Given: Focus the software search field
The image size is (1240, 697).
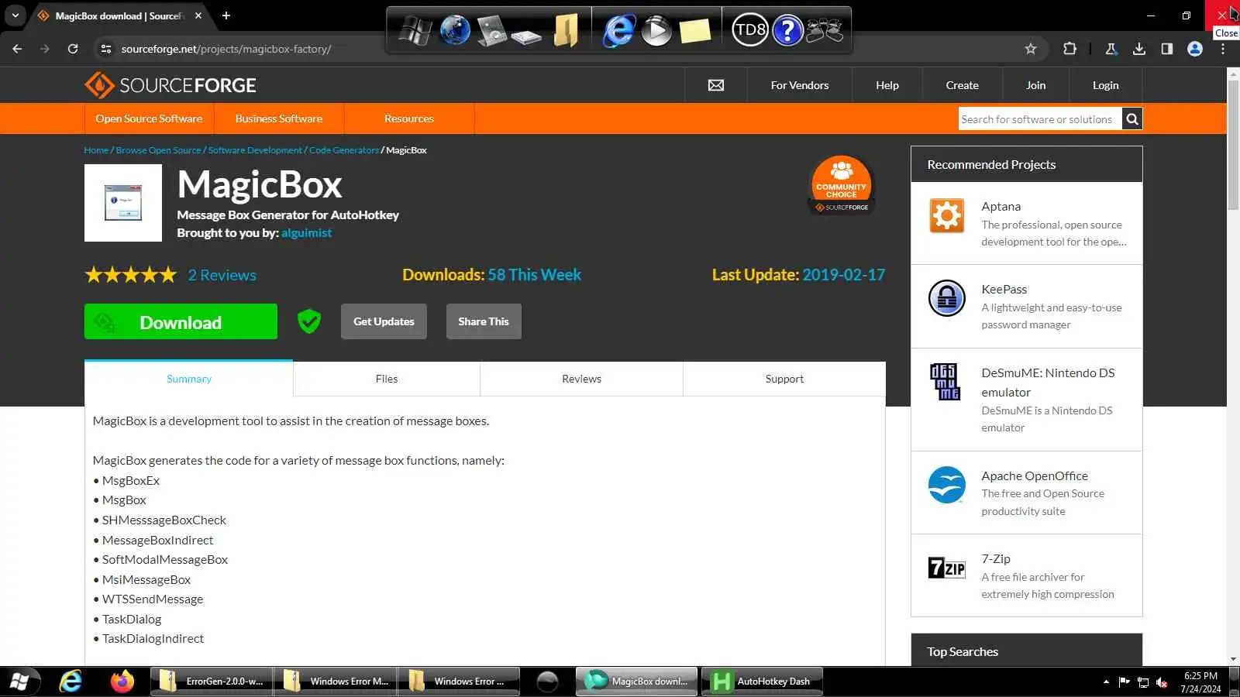Looking at the screenshot, I should 1040,119.
